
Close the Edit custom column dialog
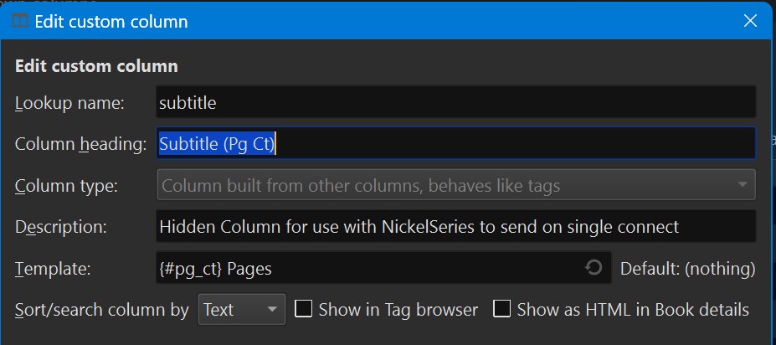click(750, 21)
